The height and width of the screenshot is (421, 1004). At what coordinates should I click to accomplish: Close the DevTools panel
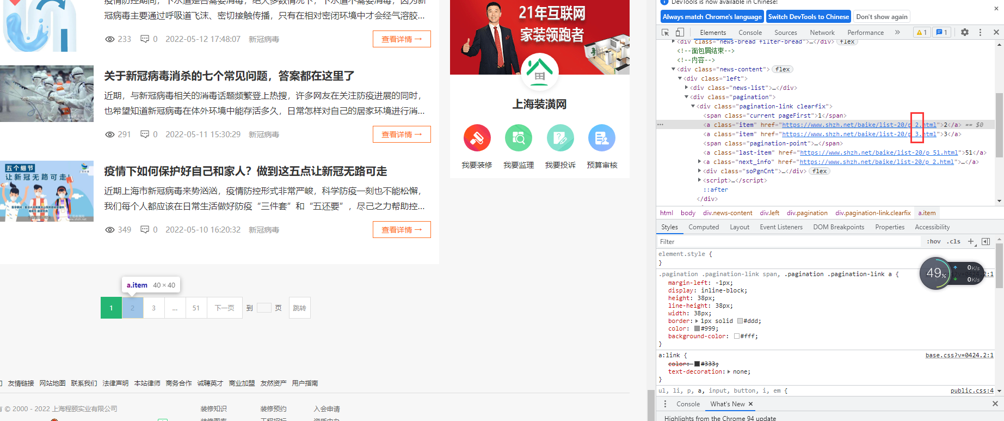[996, 32]
